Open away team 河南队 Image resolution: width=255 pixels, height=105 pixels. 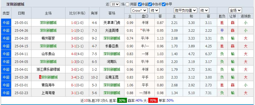click(x=112, y=62)
